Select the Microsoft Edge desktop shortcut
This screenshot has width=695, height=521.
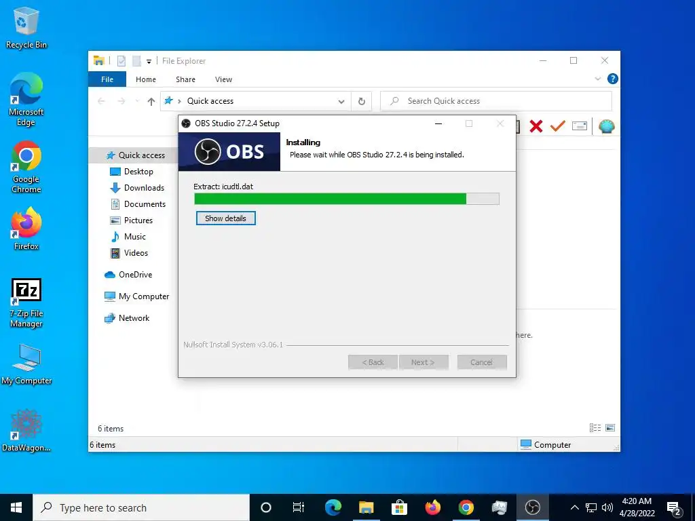tap(26, 100)
